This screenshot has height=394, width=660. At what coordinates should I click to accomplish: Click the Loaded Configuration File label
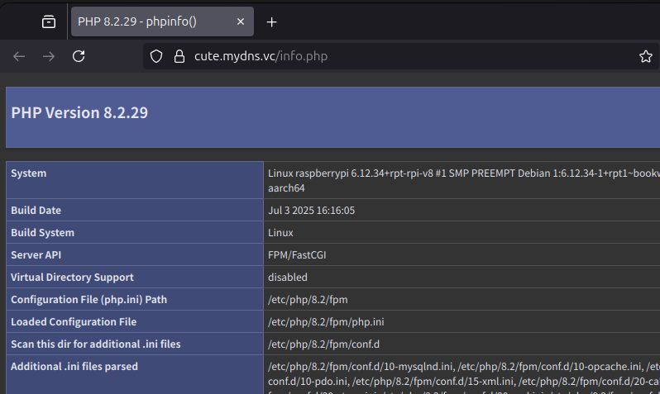point(74,321)
